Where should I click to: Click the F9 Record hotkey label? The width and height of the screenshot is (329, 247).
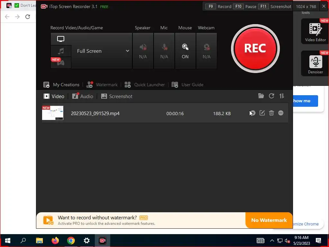coord(218,6)
